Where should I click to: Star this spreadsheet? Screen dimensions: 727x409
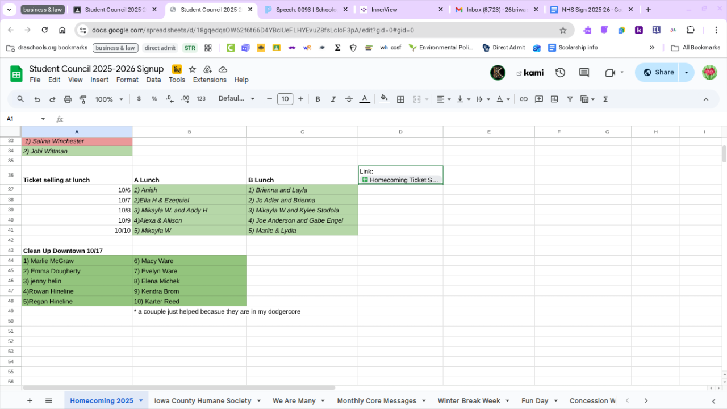193,69
